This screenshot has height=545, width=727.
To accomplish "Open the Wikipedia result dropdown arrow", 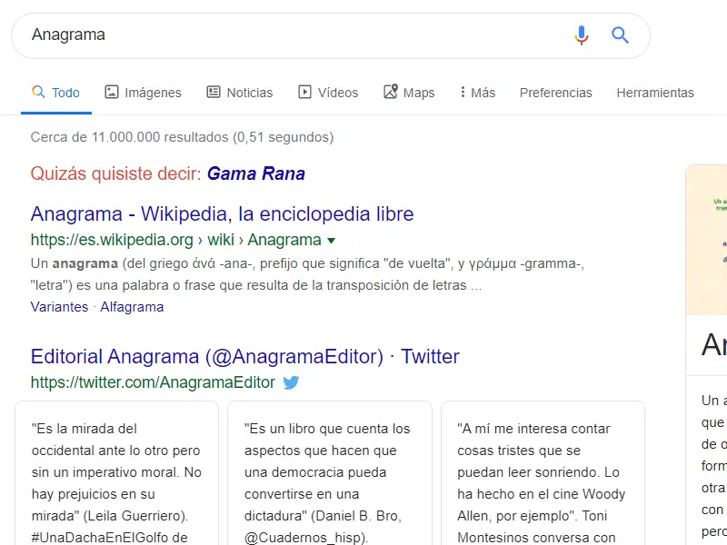I will (331, 241).
